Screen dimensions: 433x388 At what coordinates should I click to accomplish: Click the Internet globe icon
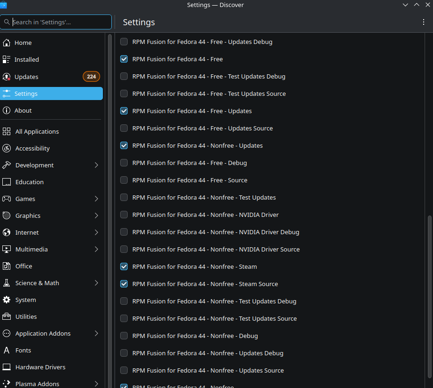pyautogui.click(x=7, y=232)
